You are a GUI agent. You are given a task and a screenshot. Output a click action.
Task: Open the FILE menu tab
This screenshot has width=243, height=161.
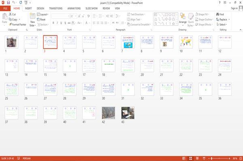tap(5, 8)
